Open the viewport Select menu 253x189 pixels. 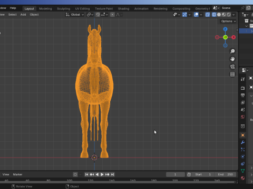(x=12, y=15)
